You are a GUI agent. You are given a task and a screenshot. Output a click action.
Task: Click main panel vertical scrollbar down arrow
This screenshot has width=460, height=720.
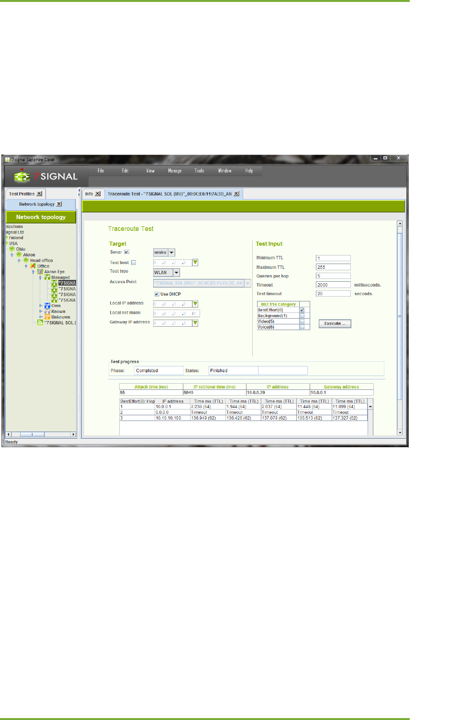click(x=400, y=432)
